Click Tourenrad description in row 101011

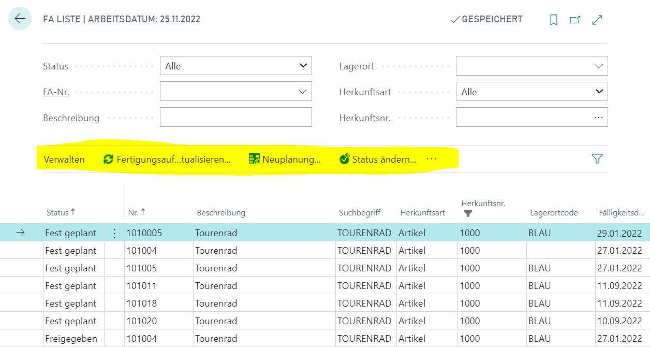pos(216,286)
